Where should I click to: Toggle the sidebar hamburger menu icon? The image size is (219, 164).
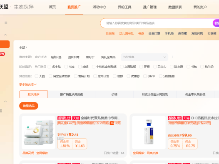(6, 22)
